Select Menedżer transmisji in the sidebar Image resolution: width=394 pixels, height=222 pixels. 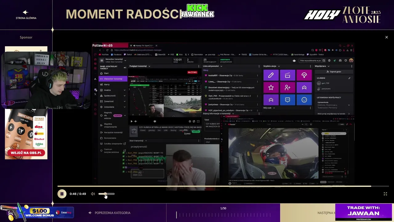point(113,79)
